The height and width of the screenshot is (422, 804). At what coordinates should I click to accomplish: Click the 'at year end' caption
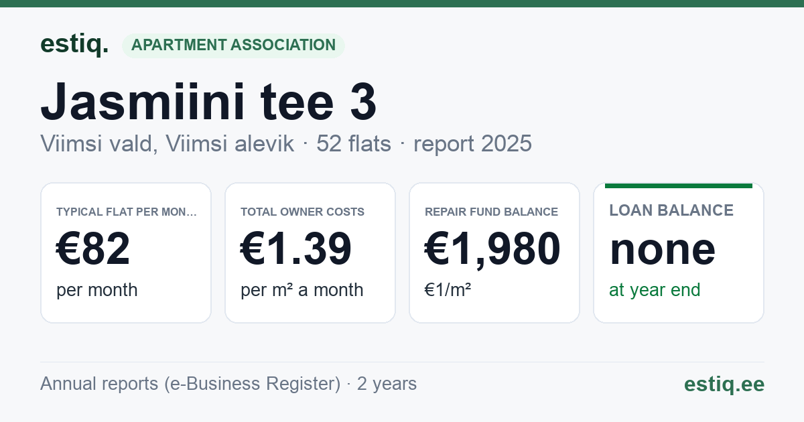655,290
